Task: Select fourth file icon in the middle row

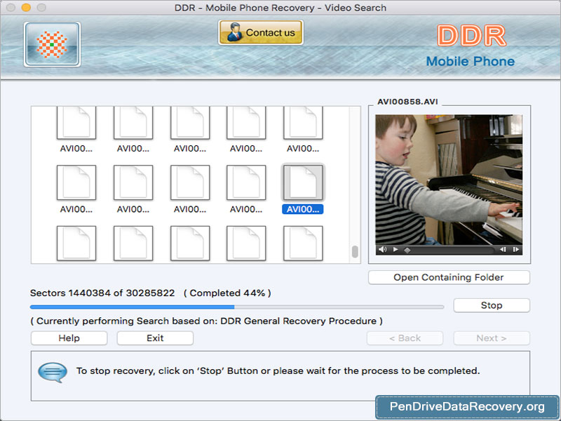Action: pos(246,182)
